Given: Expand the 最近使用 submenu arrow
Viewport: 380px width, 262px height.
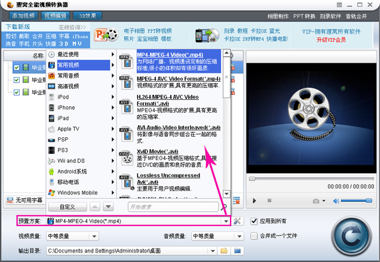Looking at the screenshot, I should [113, 54].
